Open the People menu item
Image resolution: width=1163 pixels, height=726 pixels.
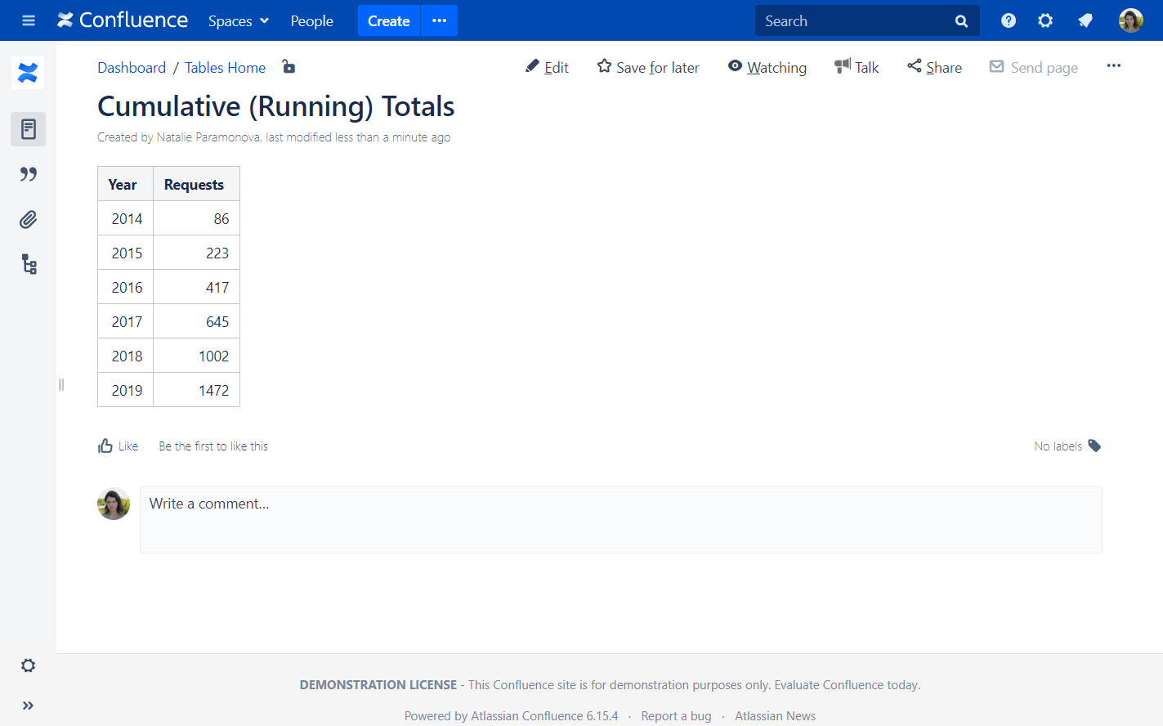pyautogui.click(x=311, y=20)
